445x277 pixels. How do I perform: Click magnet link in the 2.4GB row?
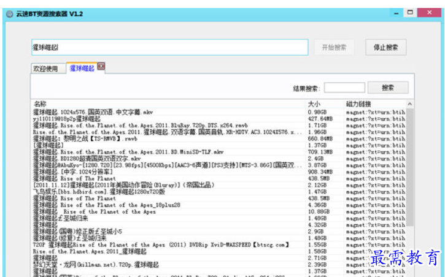[x=376, y=159]
